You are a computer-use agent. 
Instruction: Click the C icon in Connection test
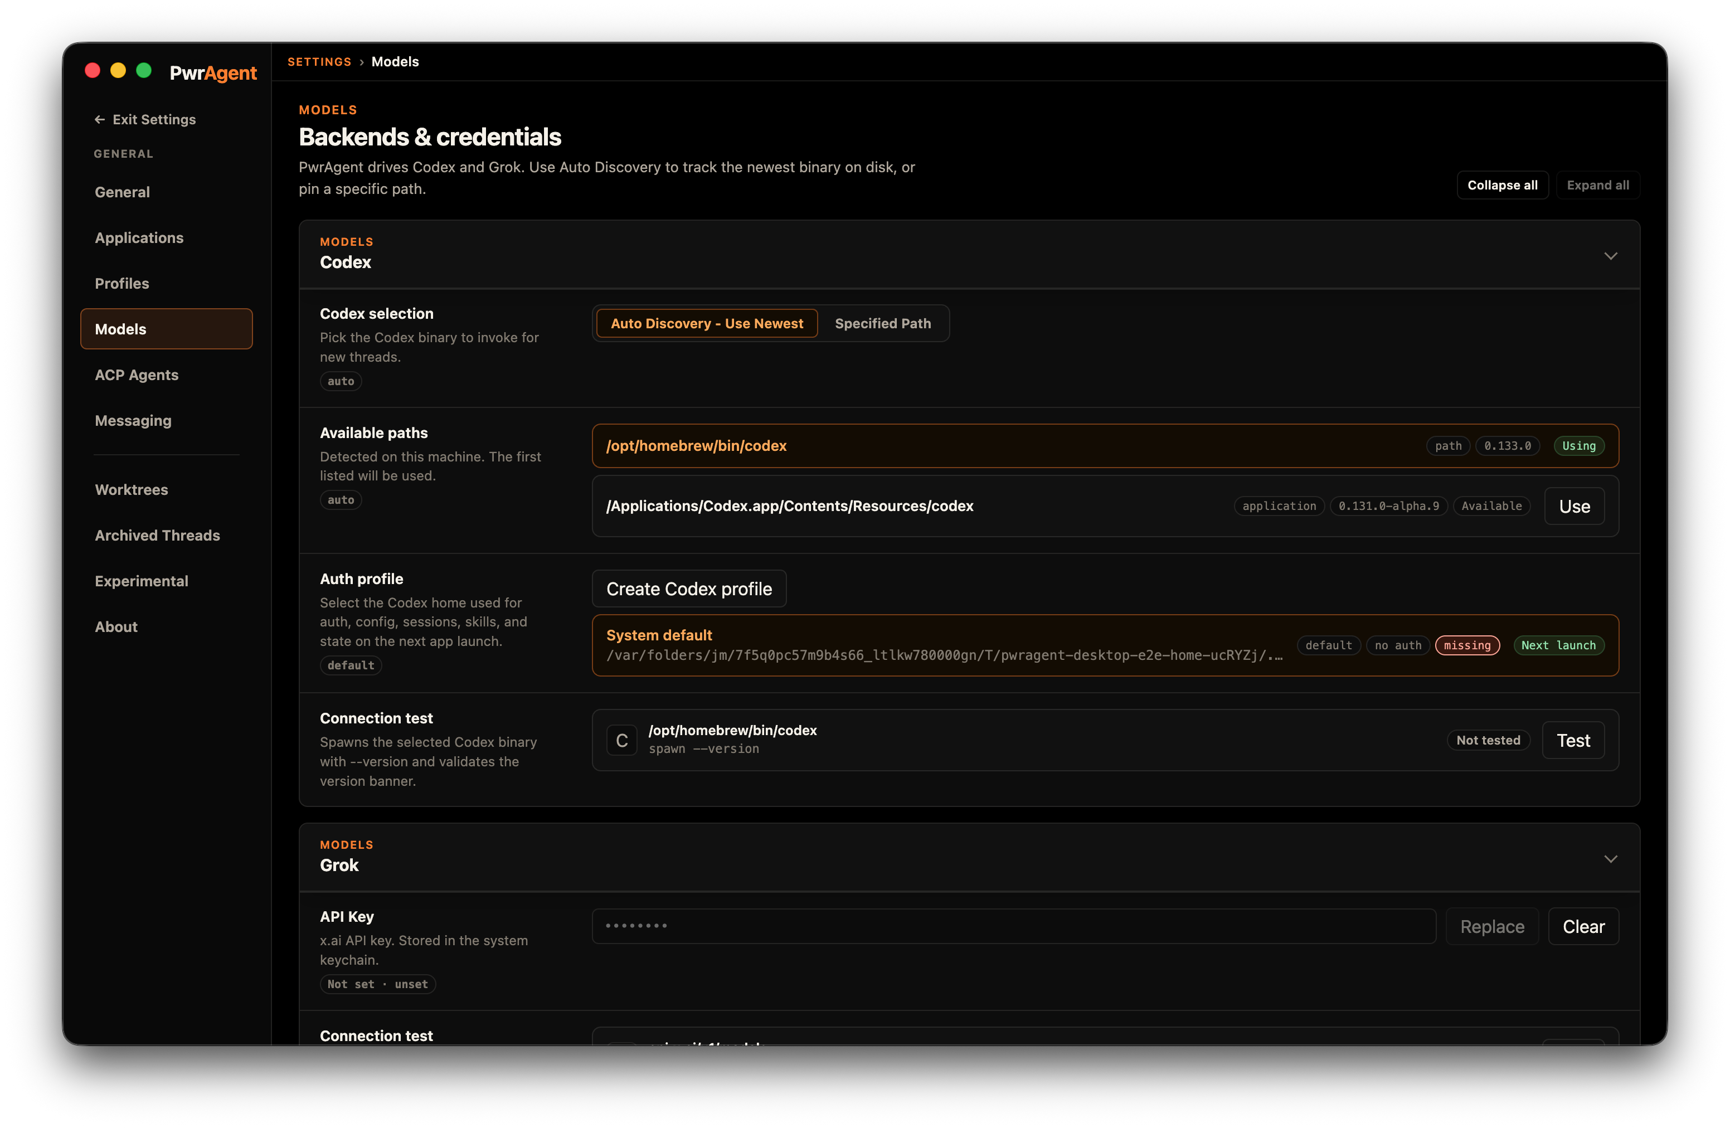[621, 740]
